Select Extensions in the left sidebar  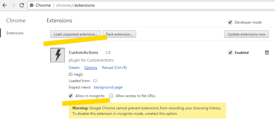coord(15,33)
